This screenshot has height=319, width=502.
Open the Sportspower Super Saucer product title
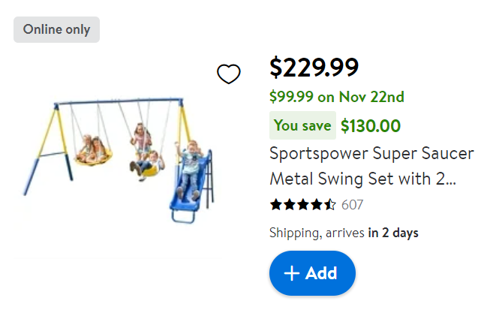point(371,167)
